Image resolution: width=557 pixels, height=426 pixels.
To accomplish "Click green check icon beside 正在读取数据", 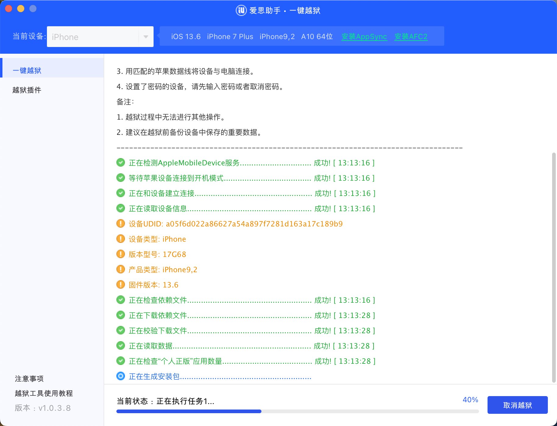I will 121,345.
